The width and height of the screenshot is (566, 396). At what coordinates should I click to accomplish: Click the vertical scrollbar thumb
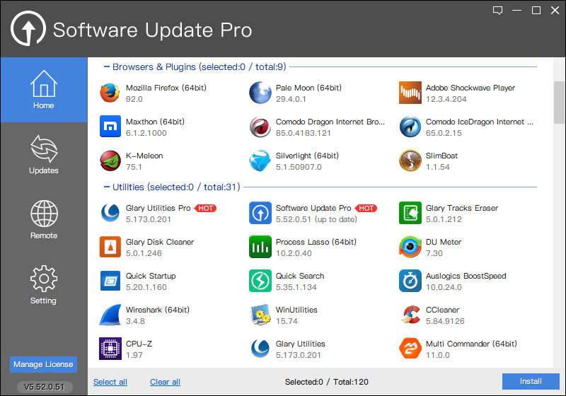coord(559,103)
